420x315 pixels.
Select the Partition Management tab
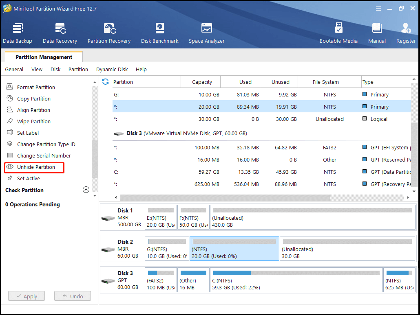[44, 57]
